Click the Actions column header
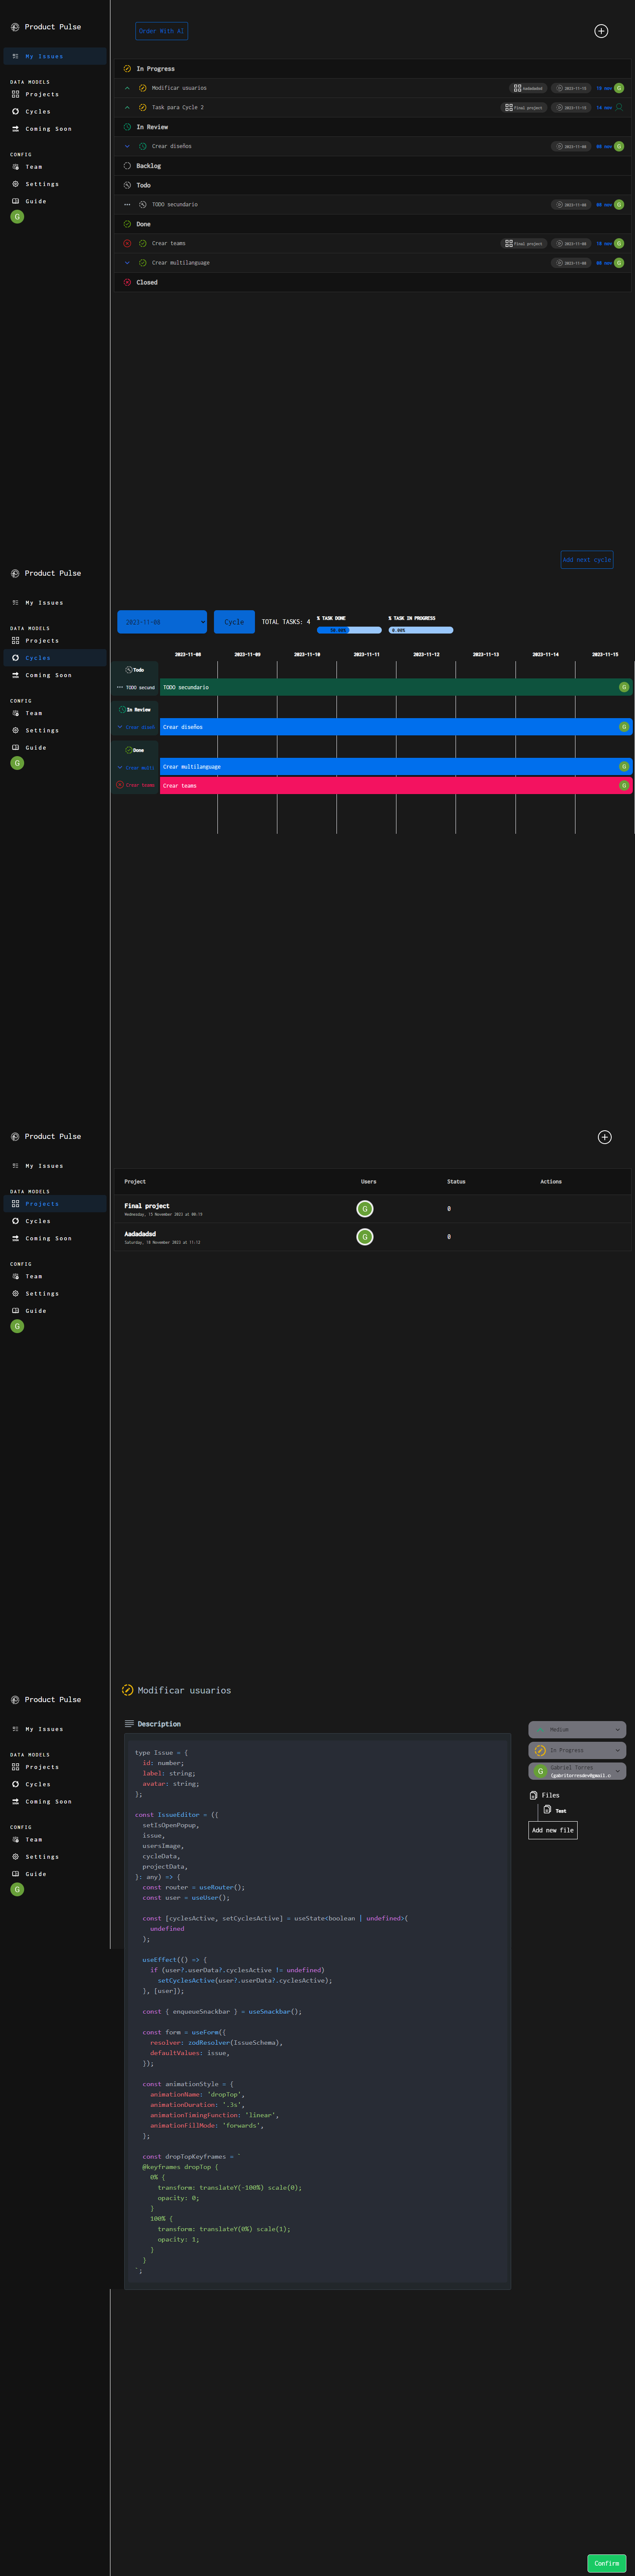Screen dimensions: 635x2576 [x=551, y=1182]
